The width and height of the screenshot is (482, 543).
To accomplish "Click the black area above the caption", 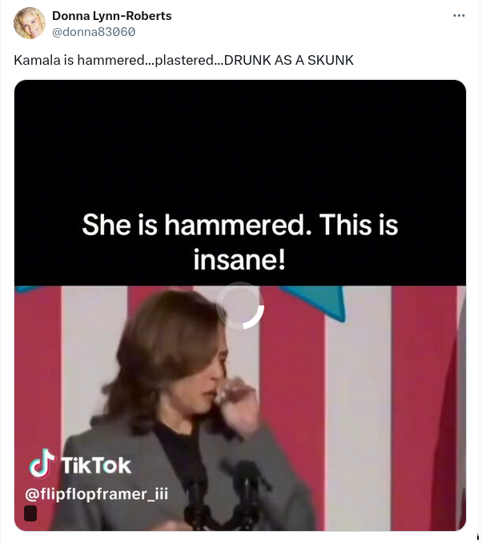I will tap(240, 136).
